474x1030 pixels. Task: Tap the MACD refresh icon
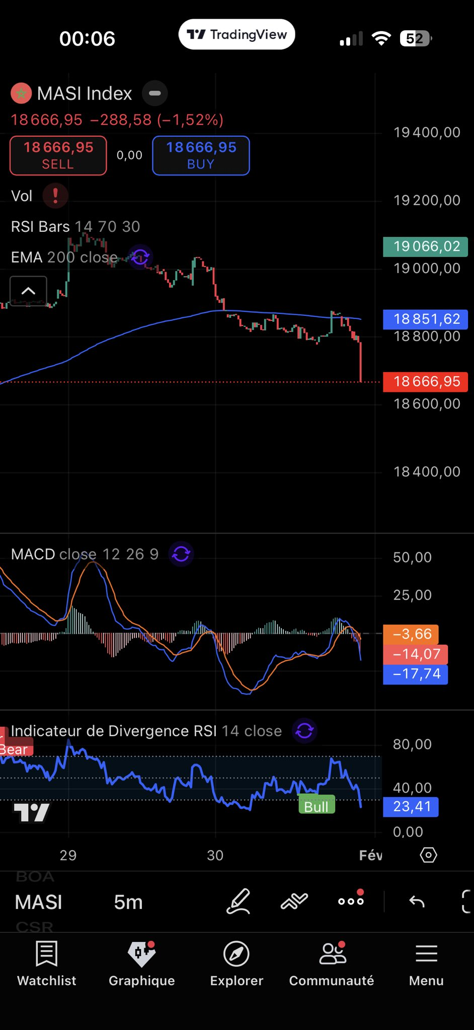tap(181, 554)
